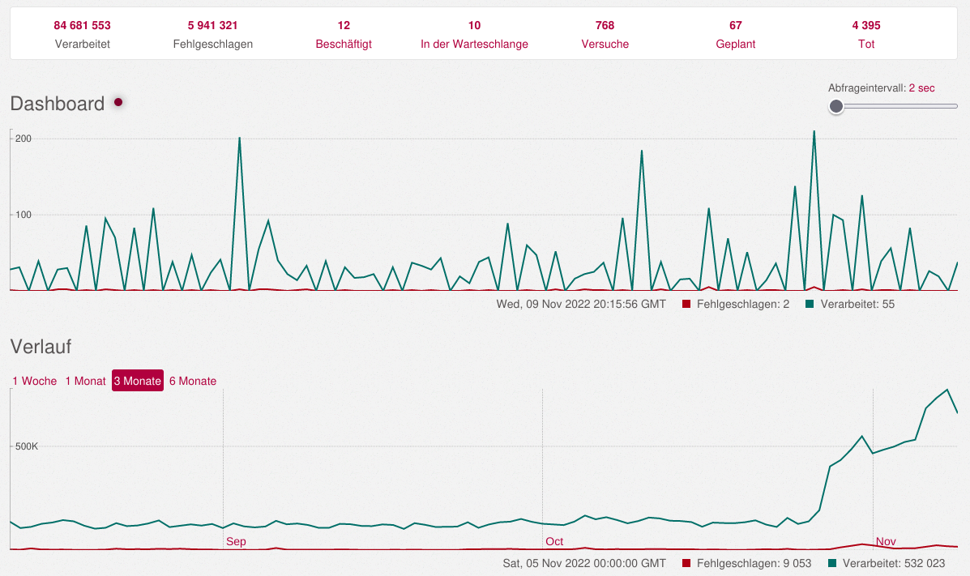This screenshot has height=576, width=970.
Task: Click the Abfrageintervall slider handle
Action: (x=836, y=106)
